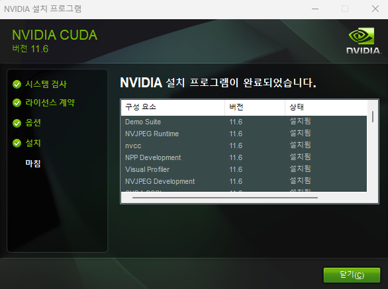This screenshot has width=388, height=289.
Task: Click the green checkmark beside 시스템 검사
Action: tap(17, 84)
